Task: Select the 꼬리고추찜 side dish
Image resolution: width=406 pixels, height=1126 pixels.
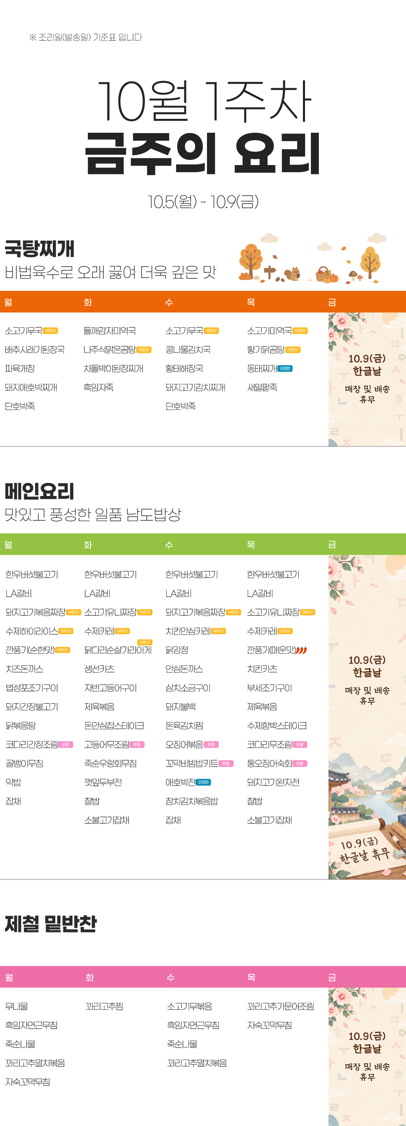Action: (x=105, y=1006)
